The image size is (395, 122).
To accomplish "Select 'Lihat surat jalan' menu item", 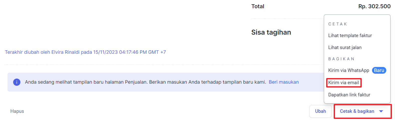I will pos(345,48).
